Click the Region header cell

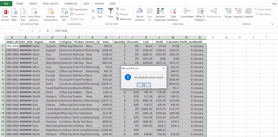click(x=39, y=42)
